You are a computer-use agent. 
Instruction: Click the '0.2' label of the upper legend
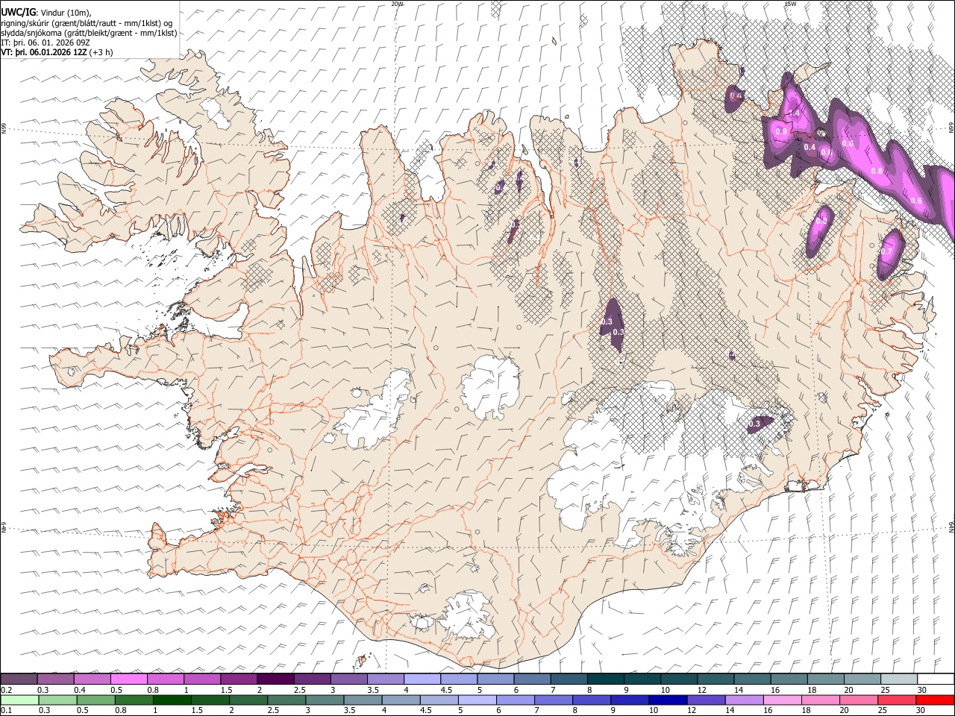click(x=6, y=690)
